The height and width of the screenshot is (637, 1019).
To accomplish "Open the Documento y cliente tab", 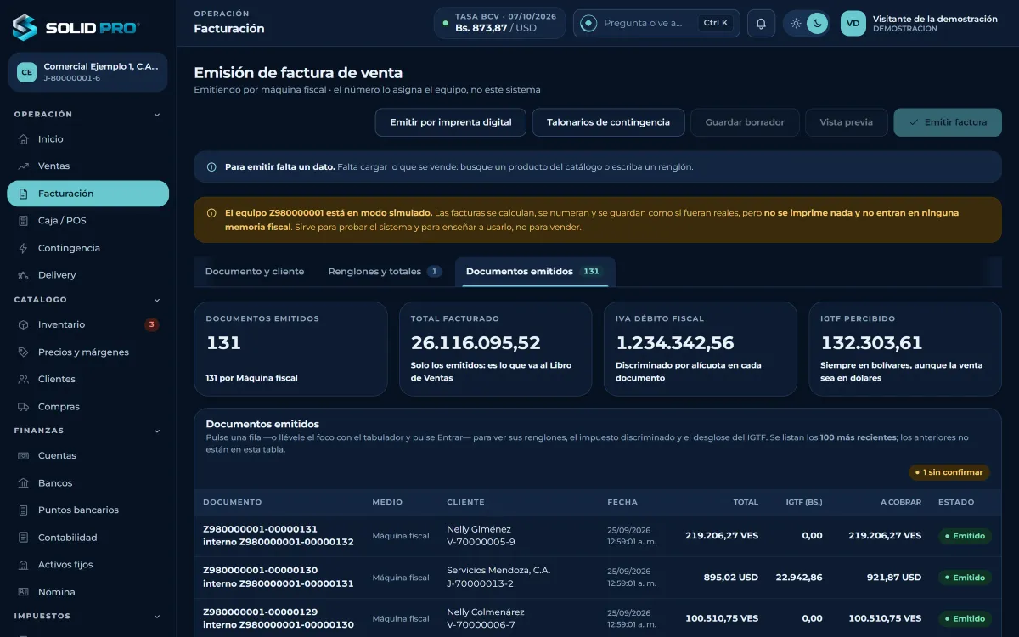I will pos(255,272).
